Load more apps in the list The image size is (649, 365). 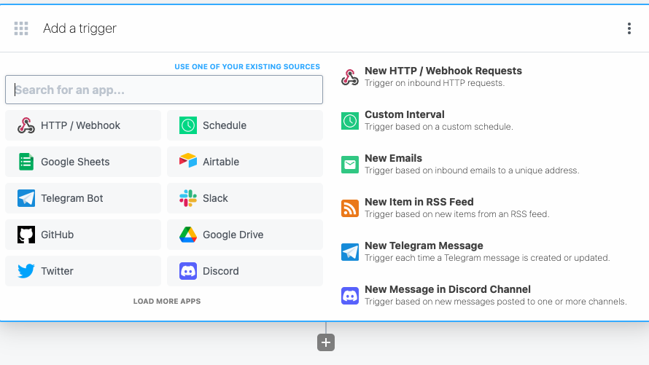pyautogui.click(x=167, y=301)
